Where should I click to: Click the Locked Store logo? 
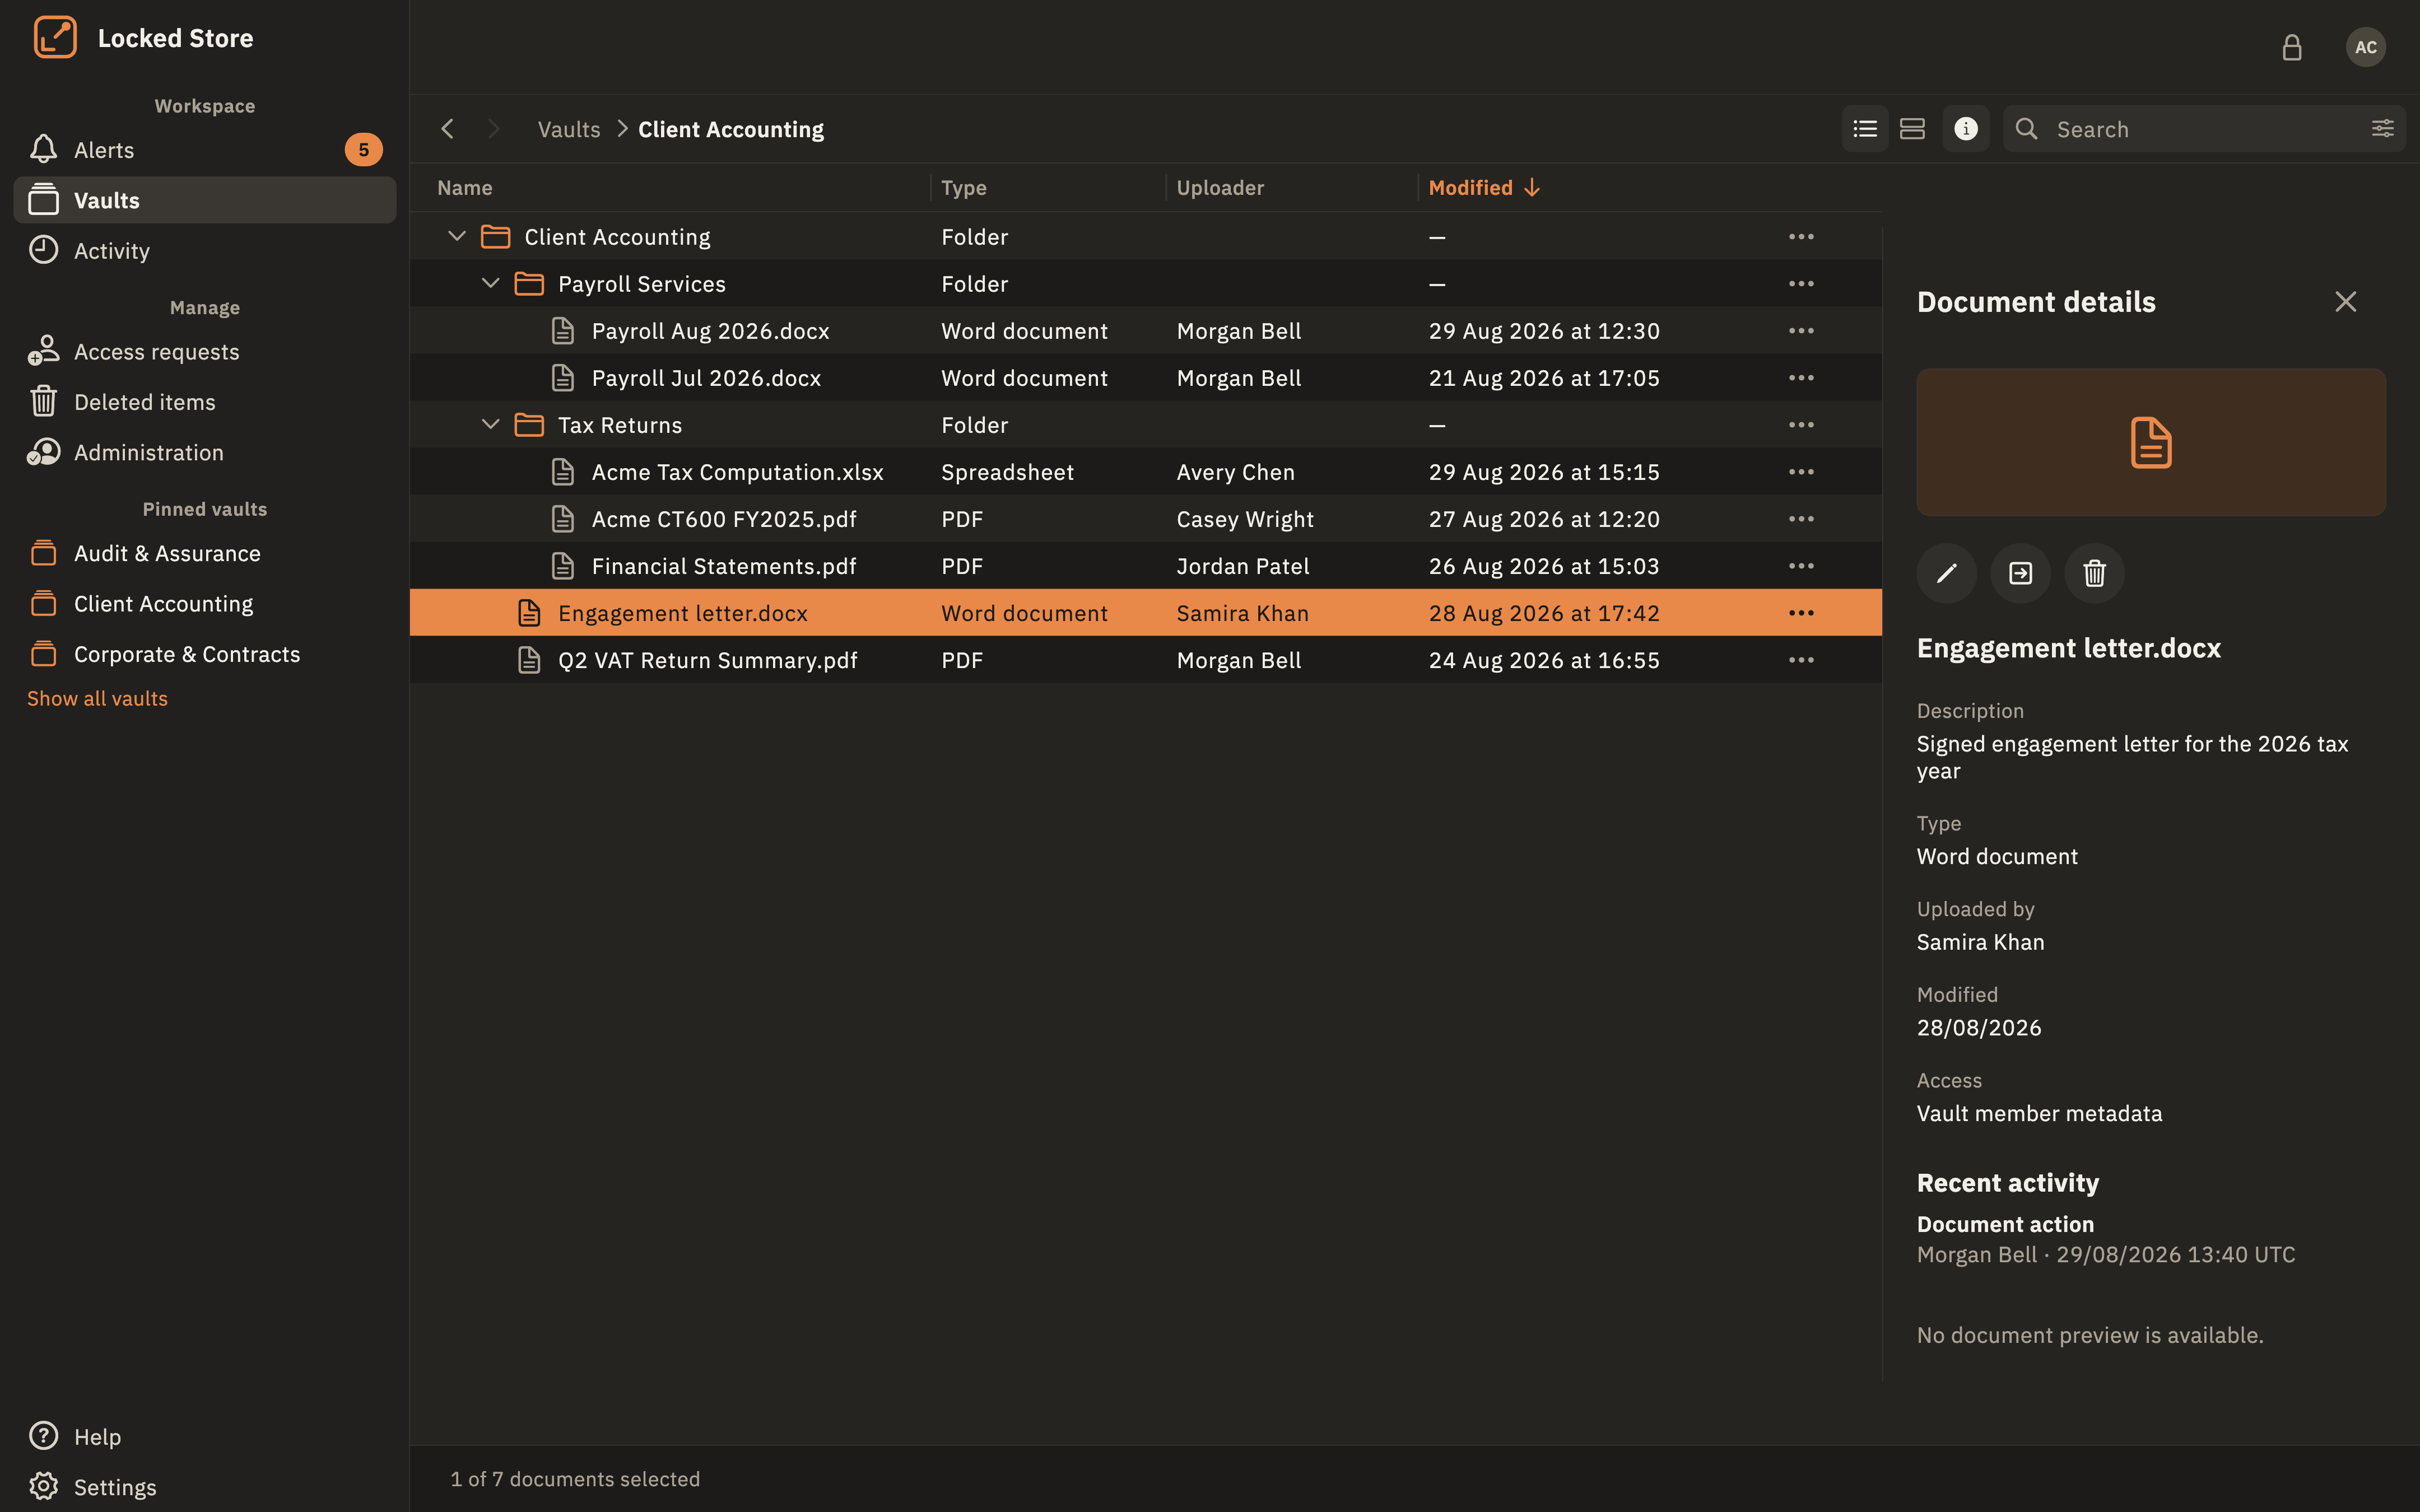pos(55,38)
